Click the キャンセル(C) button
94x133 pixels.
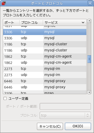click(50, 126)
